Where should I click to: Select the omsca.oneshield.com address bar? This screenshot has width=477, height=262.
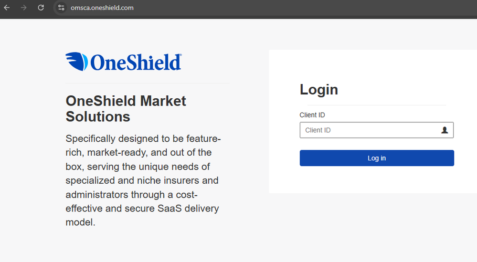tap(102, 8)
